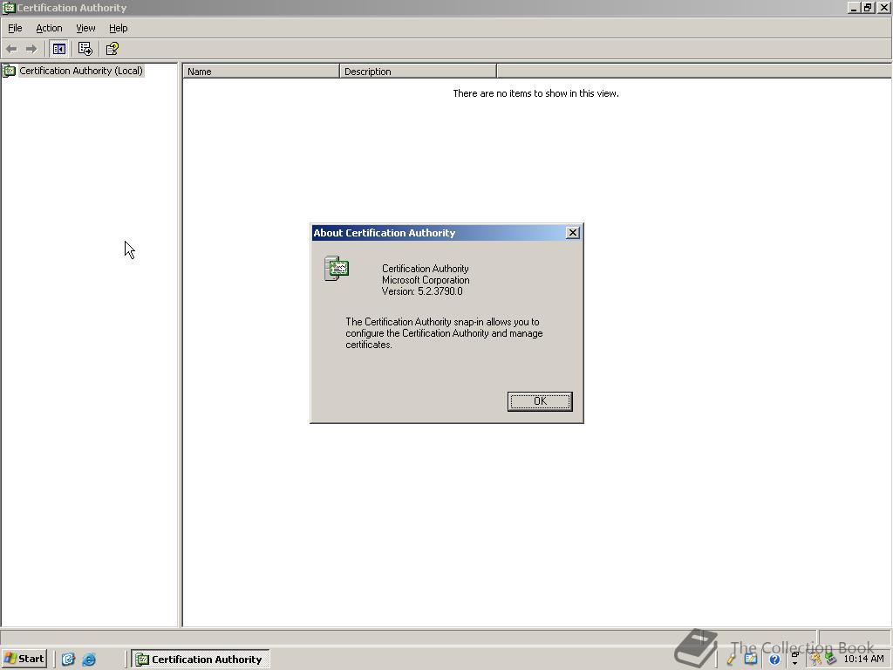This screenshot has width=893, height=670.
Task: Toggle the Show/Hide Console Tree button
Action: click(x=58, y=49)
